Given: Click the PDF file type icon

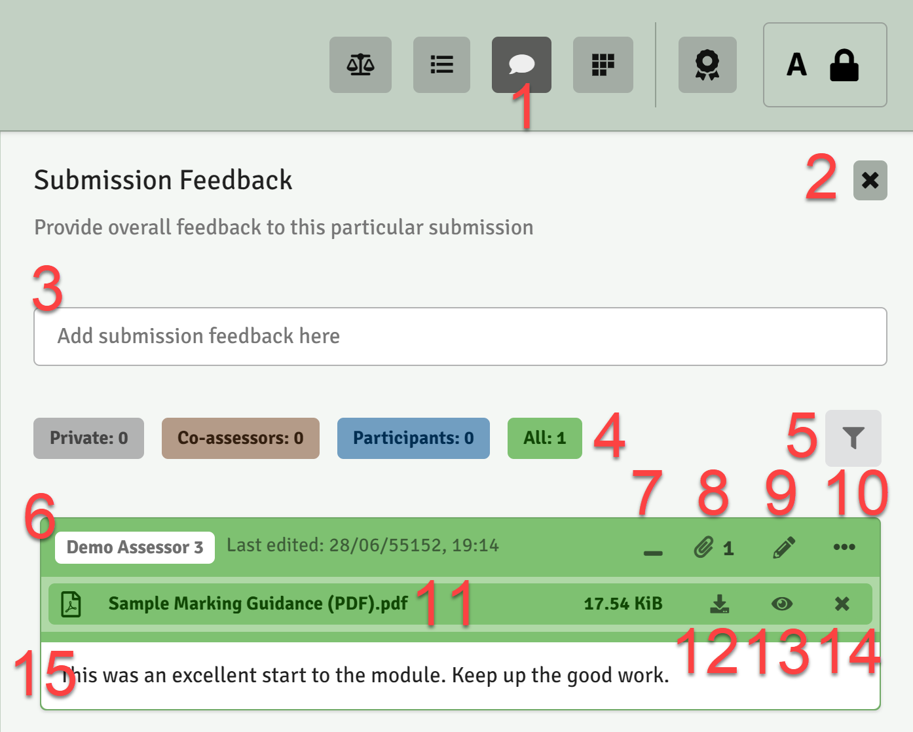Looking at the screenshot, I should click(x=71, y=604).
